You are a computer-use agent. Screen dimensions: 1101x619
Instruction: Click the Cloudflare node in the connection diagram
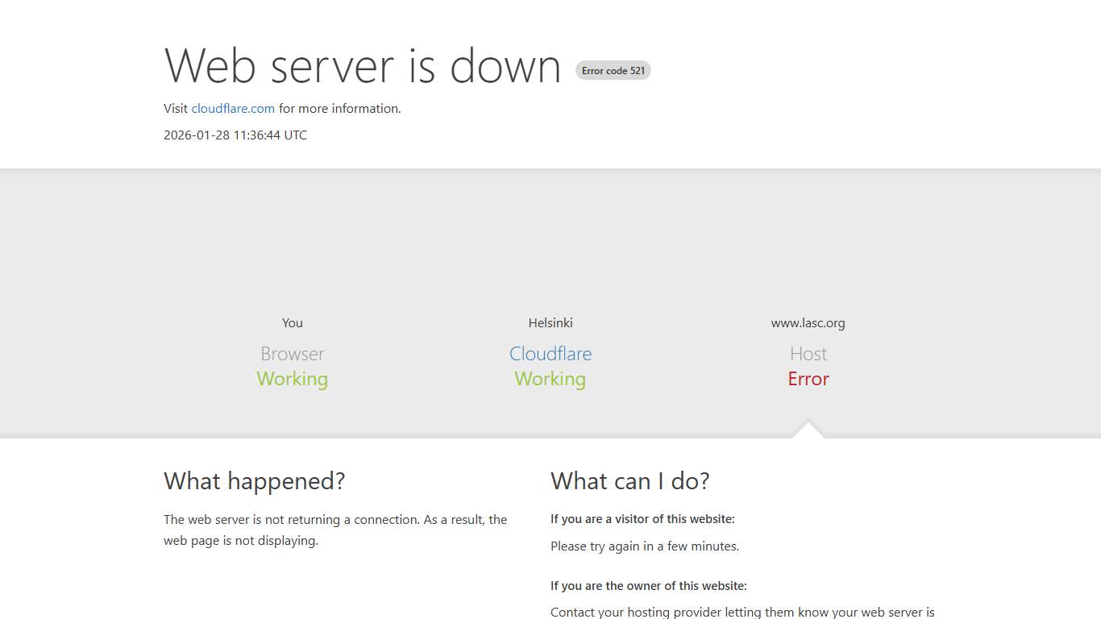pyautogui.click(x=550, y=353)
